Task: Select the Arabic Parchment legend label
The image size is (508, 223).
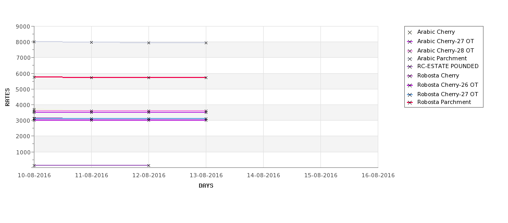Action: point(442,59)
